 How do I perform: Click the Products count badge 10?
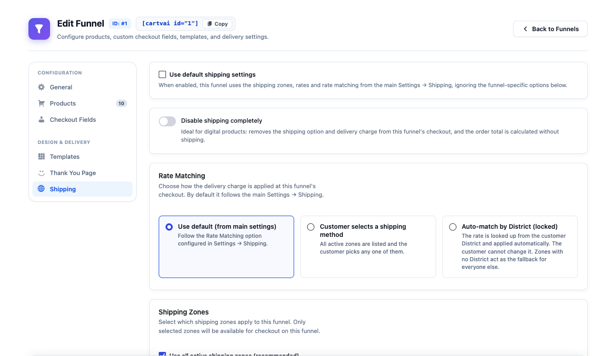click(121, 103)
